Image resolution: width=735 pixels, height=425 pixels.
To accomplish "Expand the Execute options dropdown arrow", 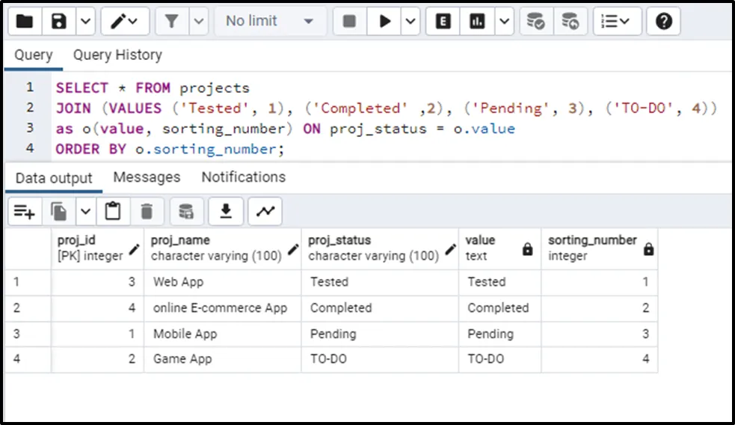I will pos(410,21).
